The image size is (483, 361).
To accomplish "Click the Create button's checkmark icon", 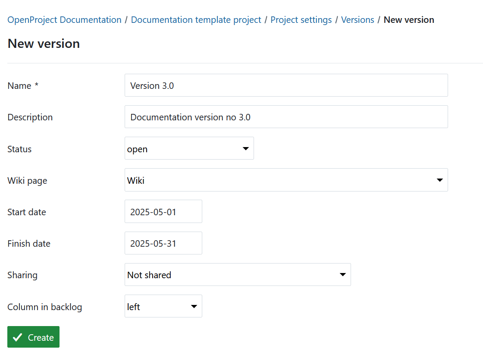I will click(17, 337).
